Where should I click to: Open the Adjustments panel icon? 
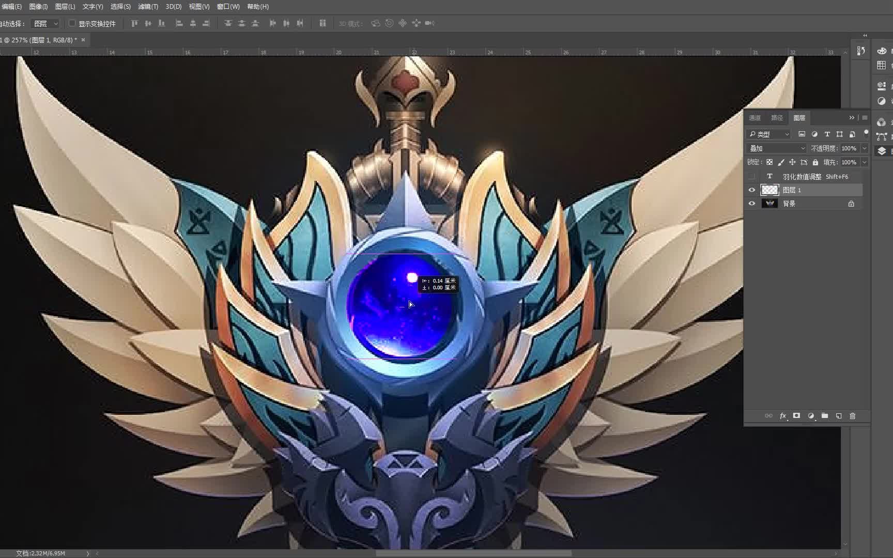coord(882,101)
